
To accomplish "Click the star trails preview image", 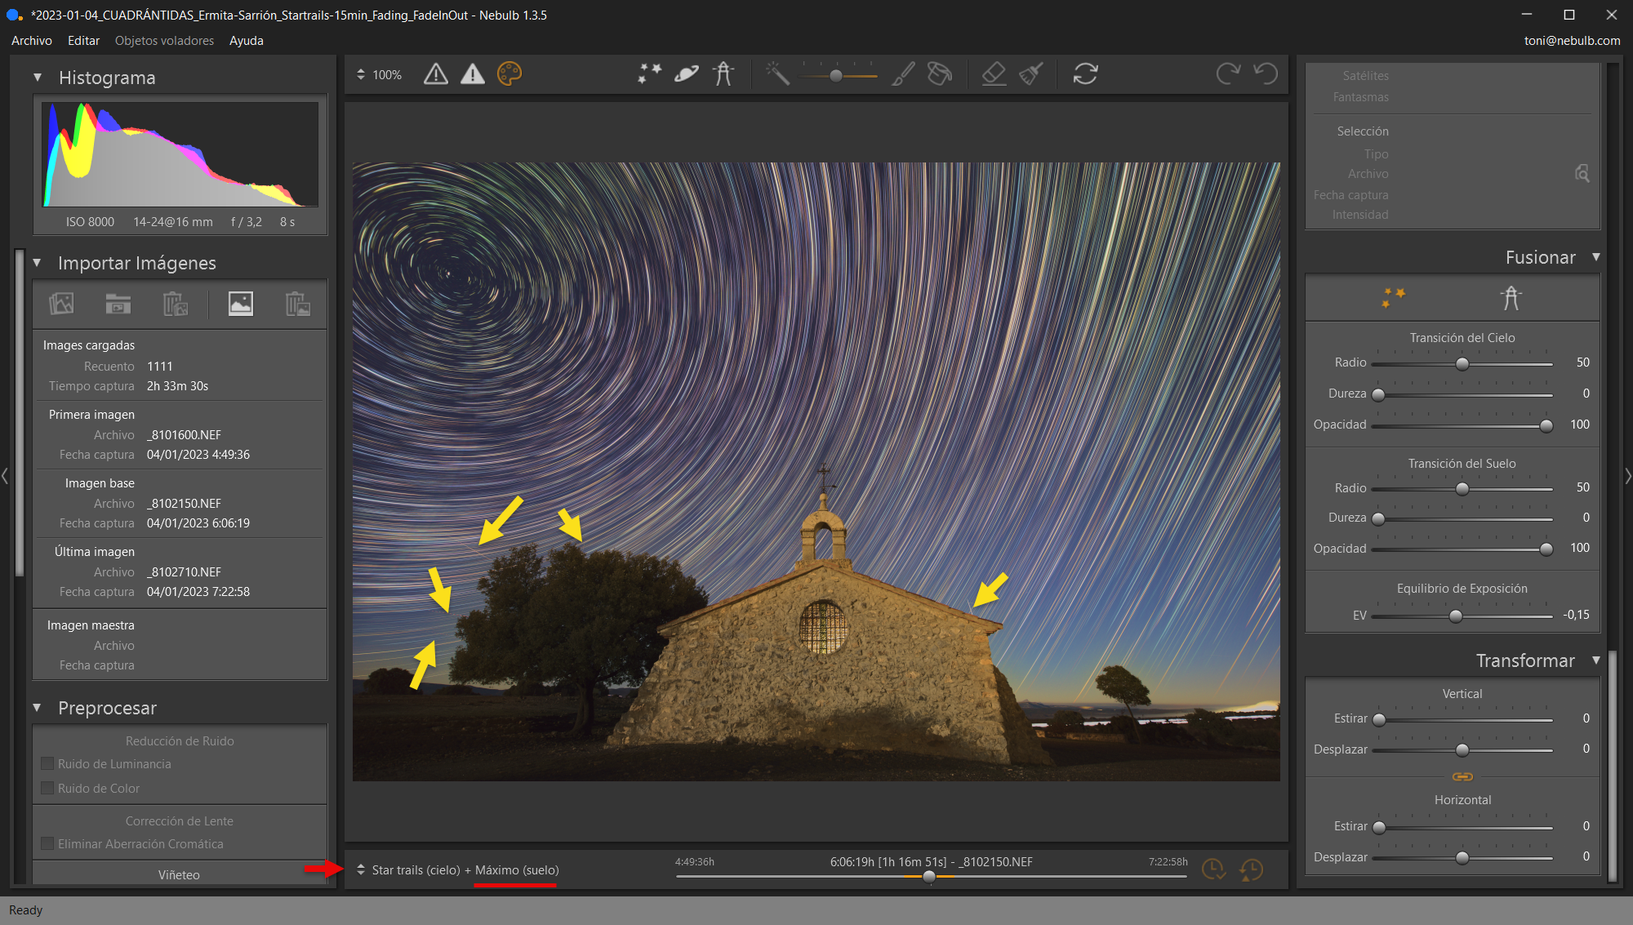I will (x=816, y=471).
